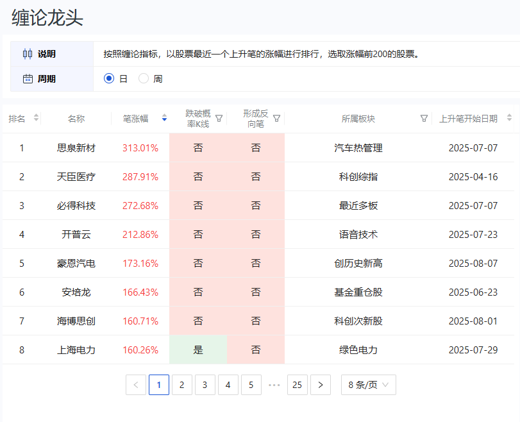The height and width of the screenshot is (422, 520).
Task: Click the calendar icon beside 周期
Action: (x=26, y=78)
